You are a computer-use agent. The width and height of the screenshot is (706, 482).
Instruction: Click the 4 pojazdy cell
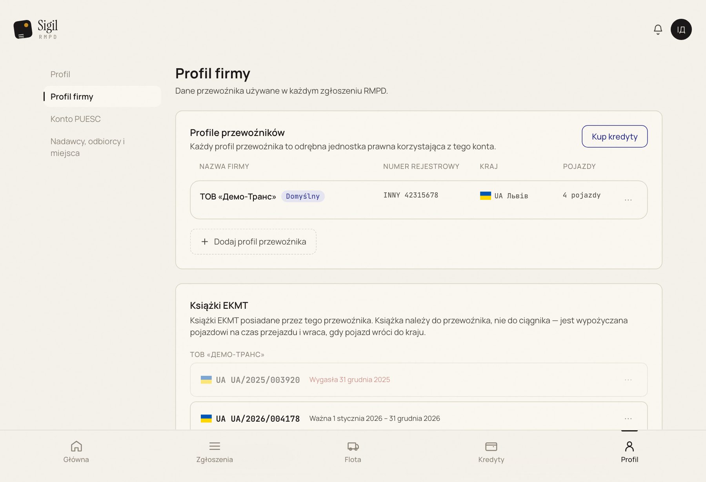click(x=582, y=195)
